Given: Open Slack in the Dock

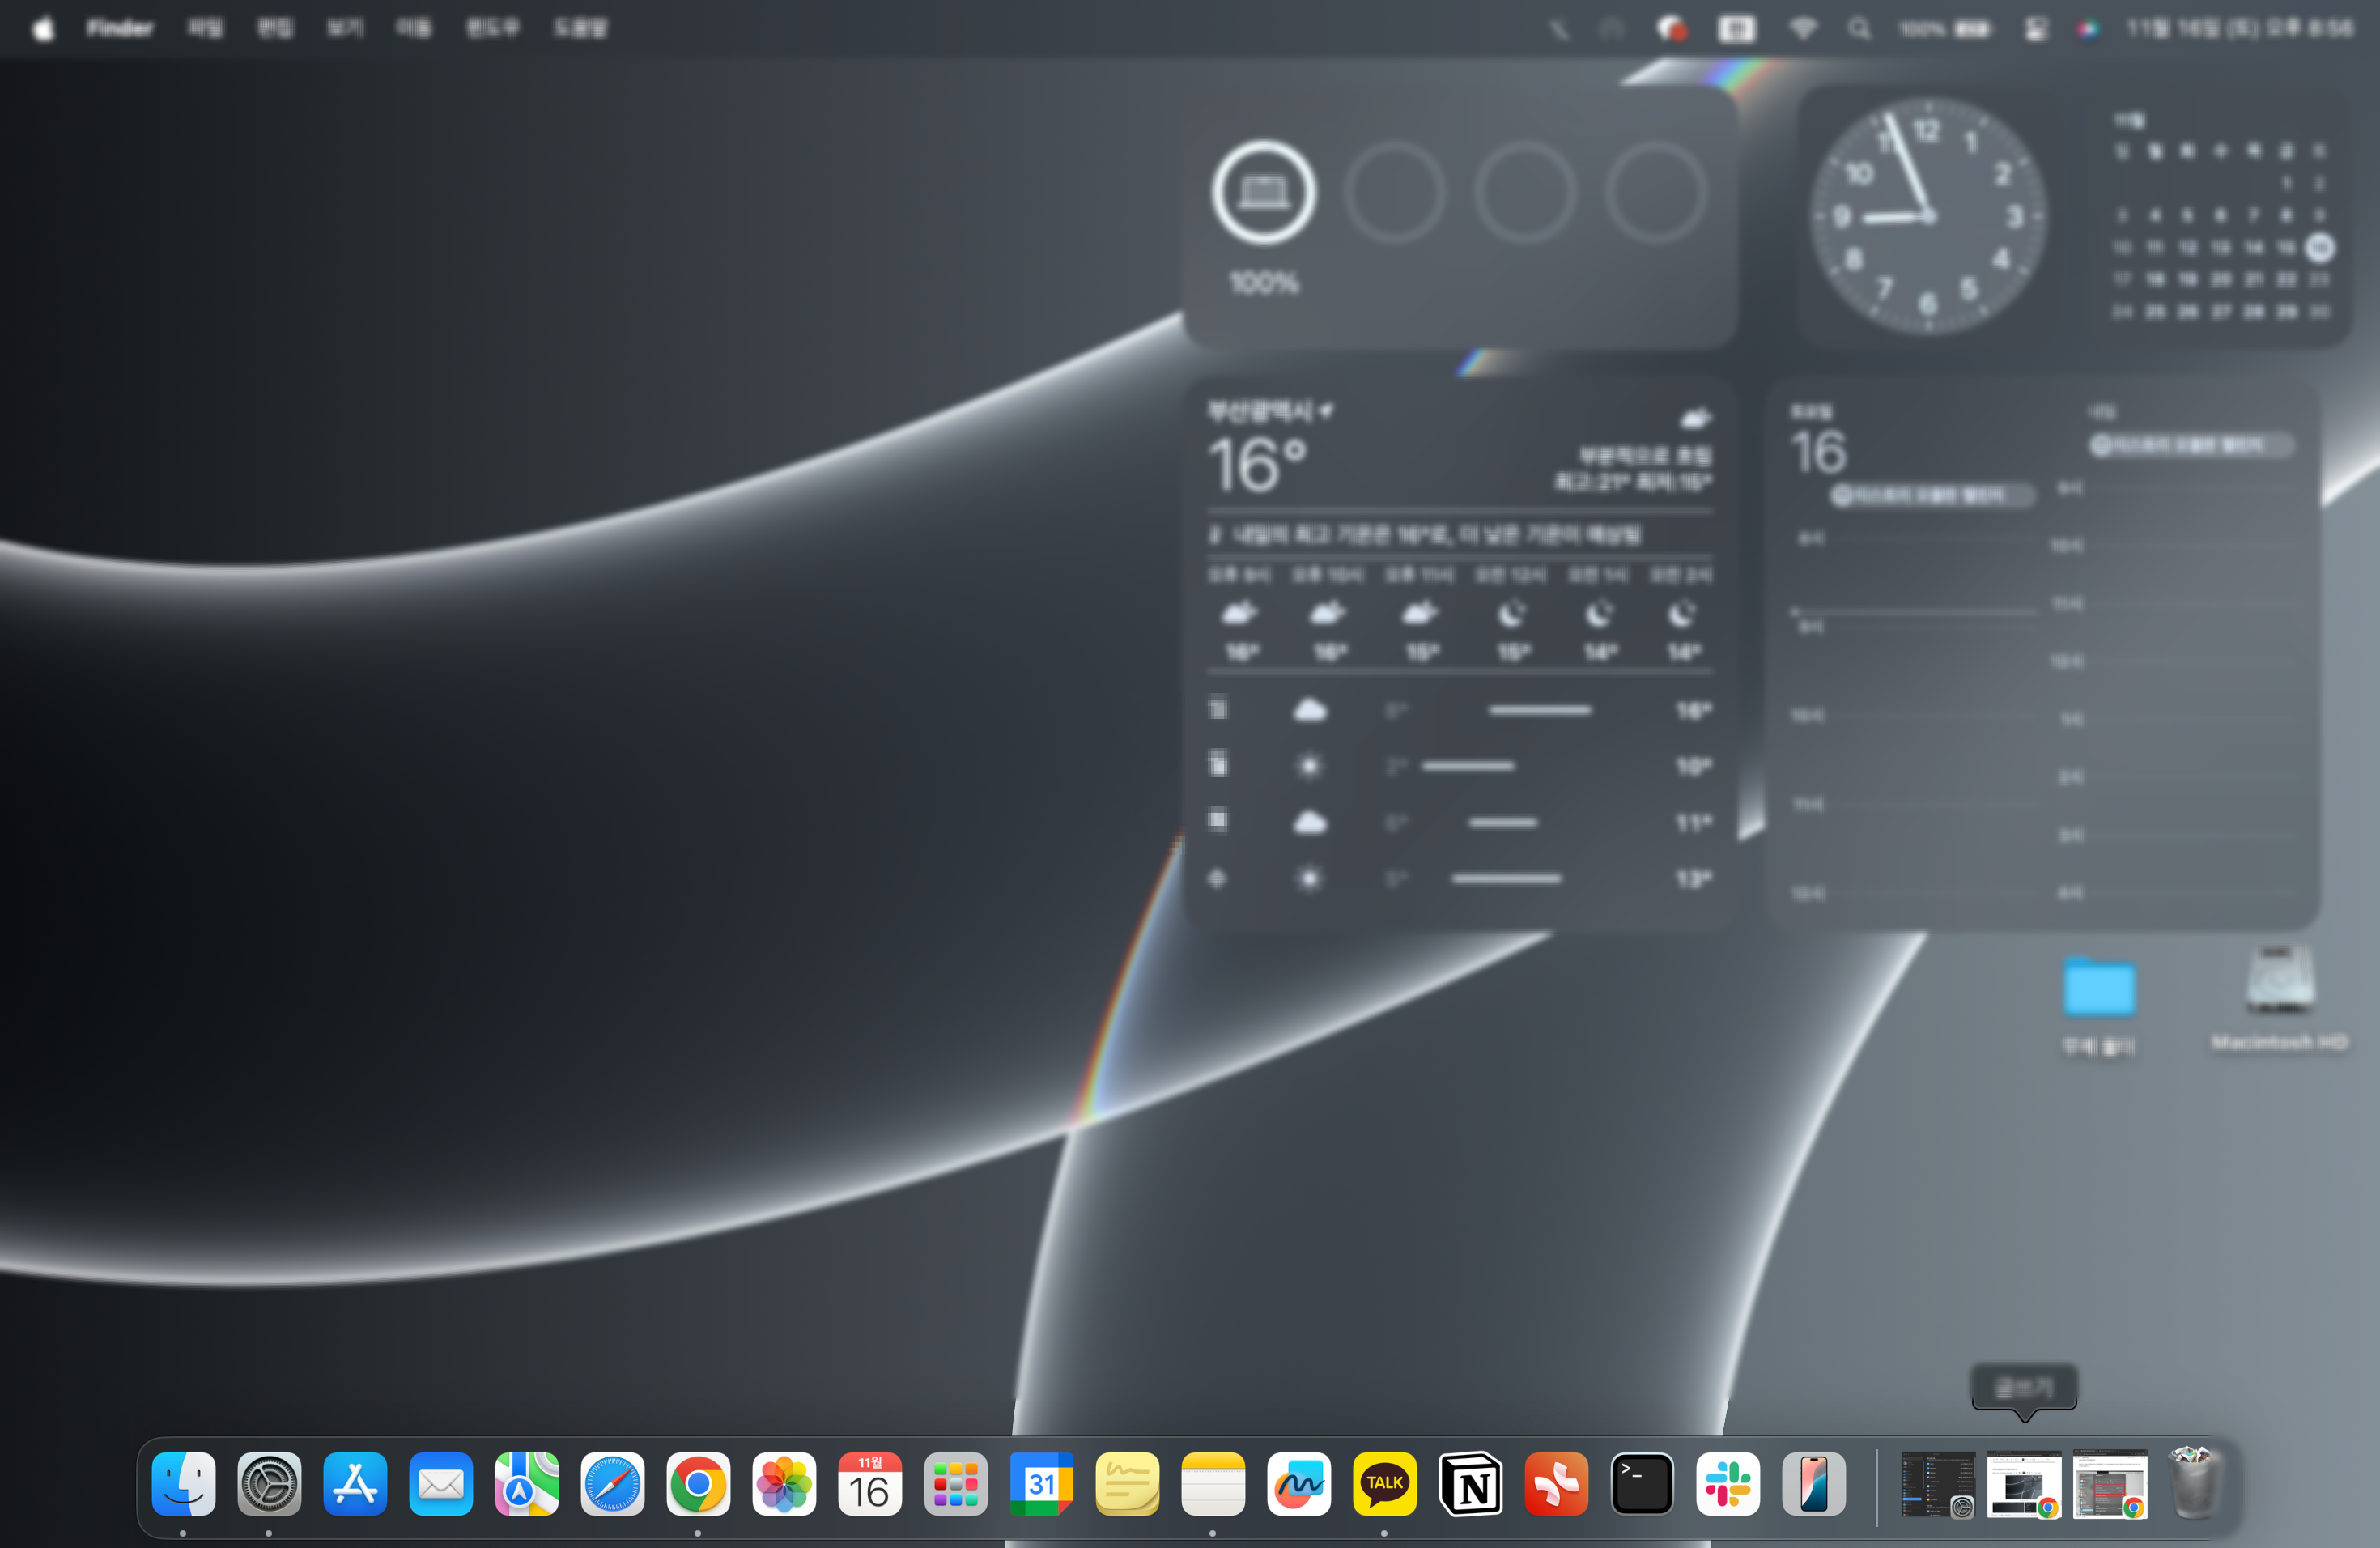Looking at the screenshot, I should click(x=1727, y=1483).
